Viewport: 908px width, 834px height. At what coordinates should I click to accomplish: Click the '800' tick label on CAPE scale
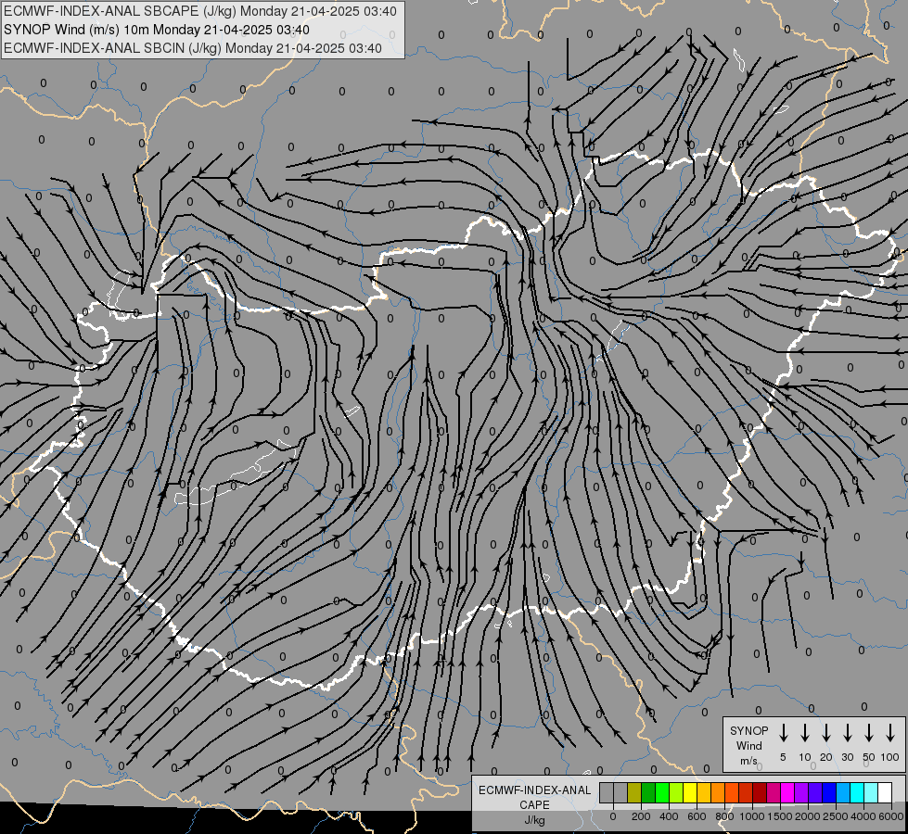point(724,816)
